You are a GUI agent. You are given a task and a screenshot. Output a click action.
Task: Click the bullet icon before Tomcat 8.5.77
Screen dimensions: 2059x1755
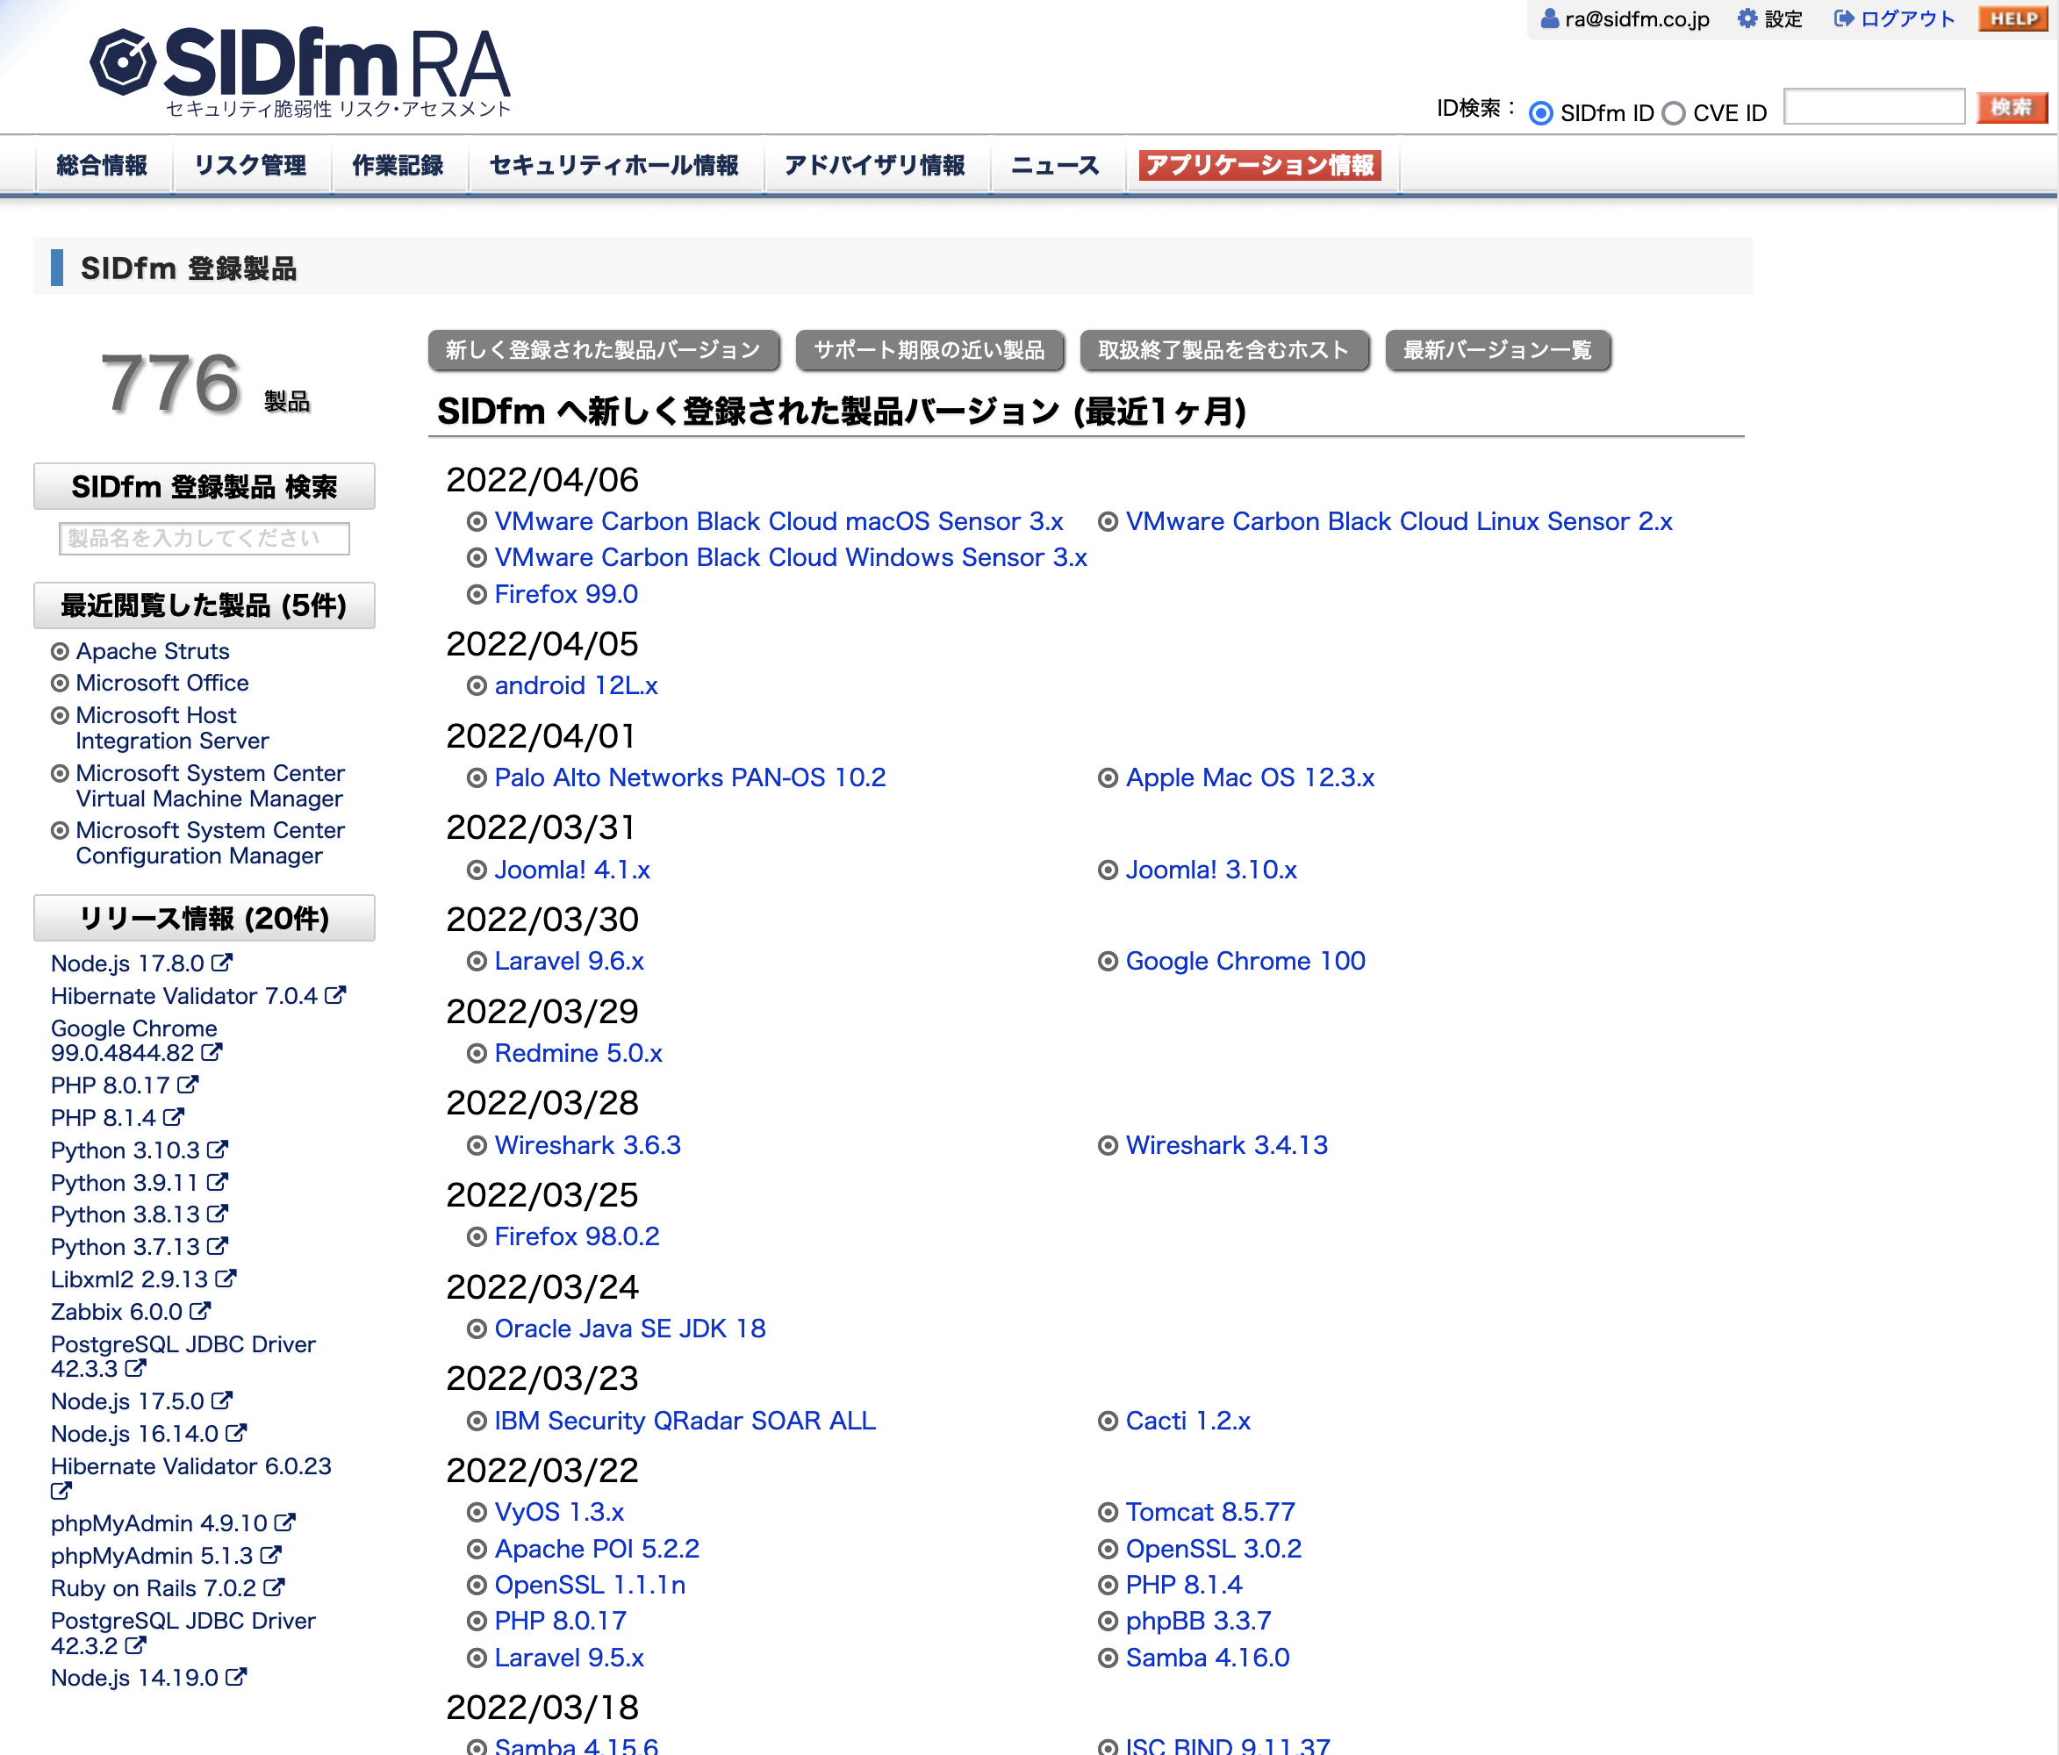(1108, 1513)
